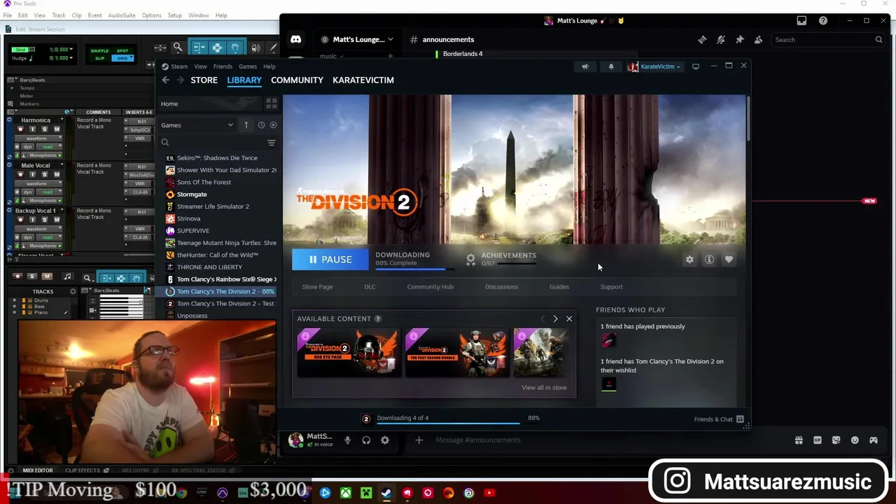
Task: Open Discord notification settings icon
Action: point(720,40)
